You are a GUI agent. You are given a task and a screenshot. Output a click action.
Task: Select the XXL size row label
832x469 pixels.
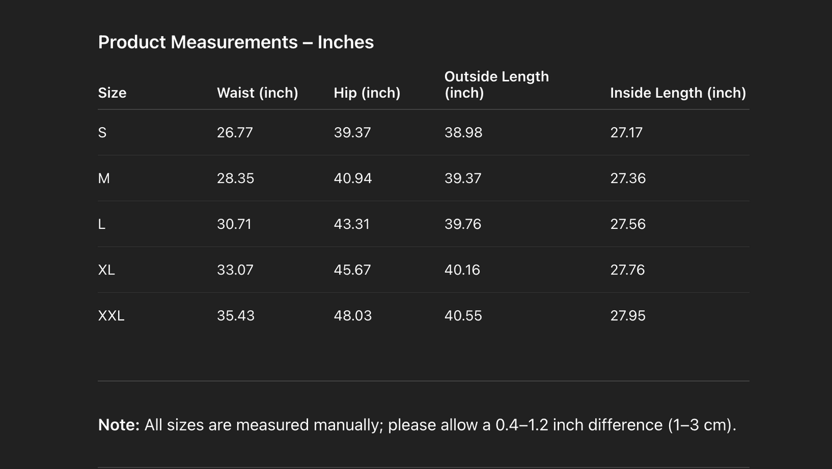pyautogui.click(x=111, y=315)
